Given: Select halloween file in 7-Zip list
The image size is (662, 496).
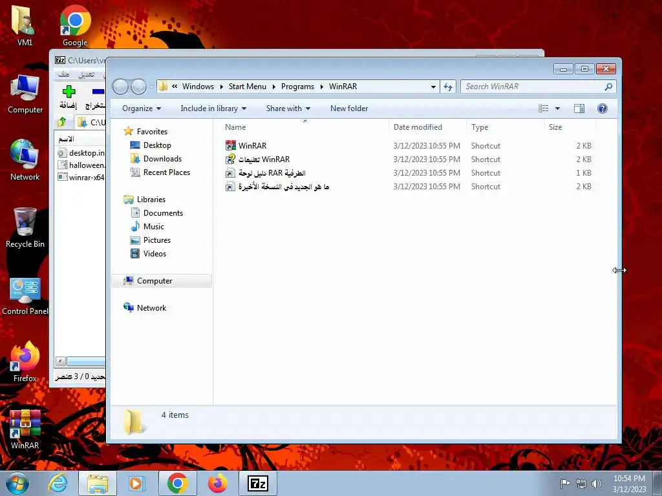Looking at the screenshot, I should click(x=81, y=165).
